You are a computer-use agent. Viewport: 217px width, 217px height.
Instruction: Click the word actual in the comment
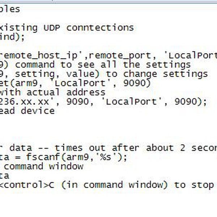click(x=43, y=92)
